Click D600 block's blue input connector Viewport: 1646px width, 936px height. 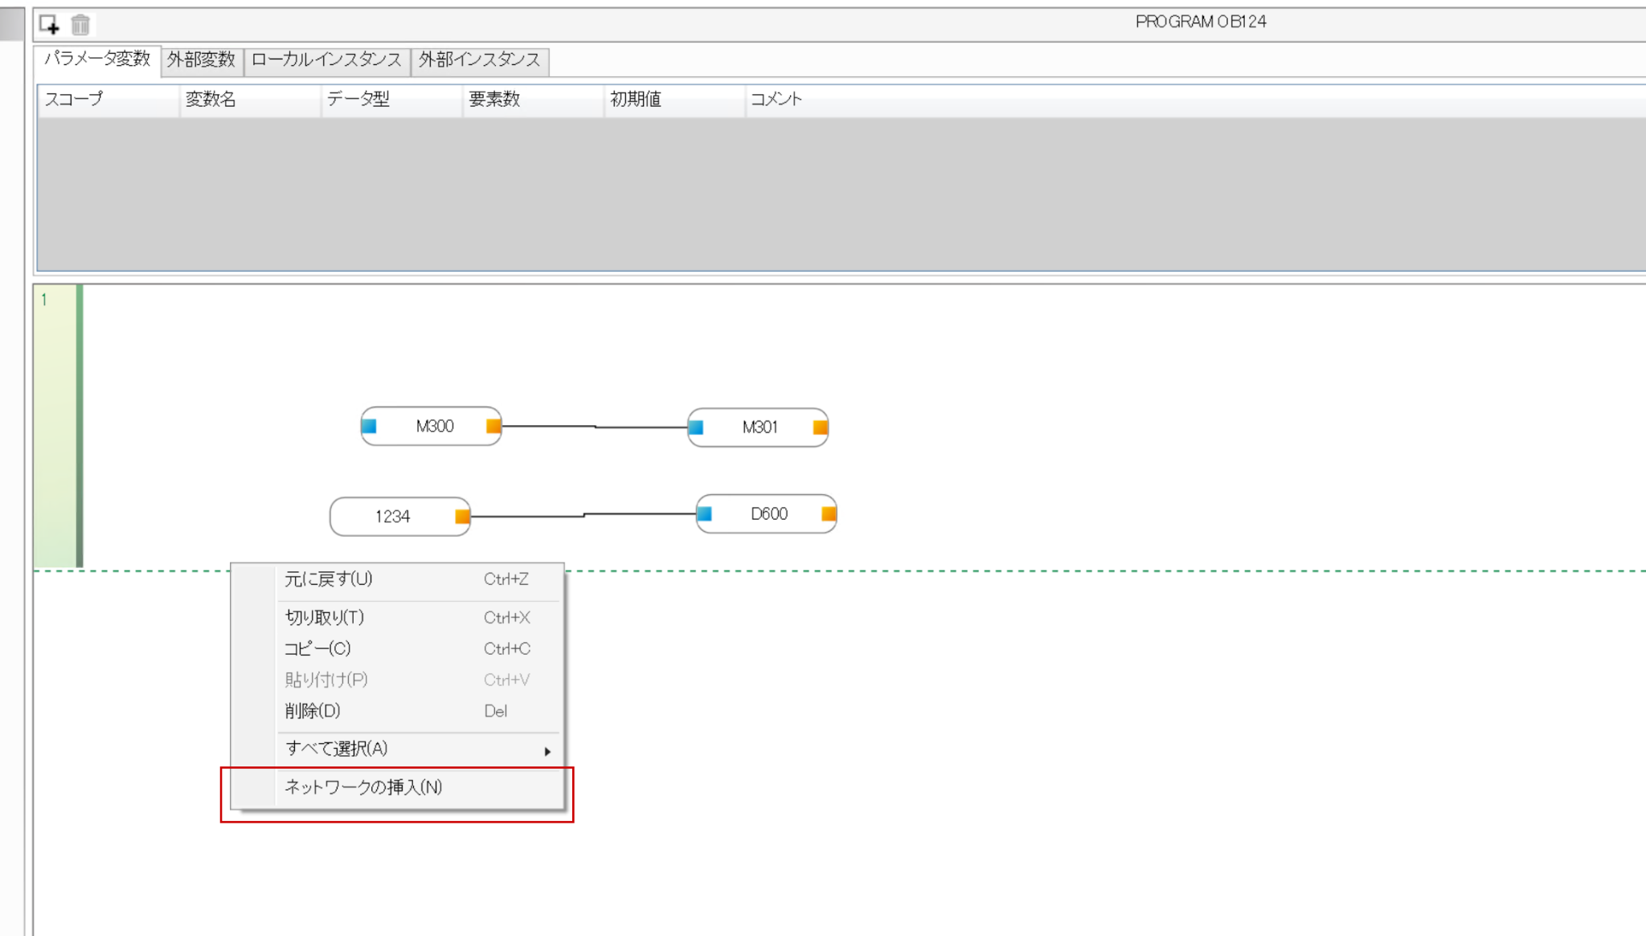tap(704, 513)
